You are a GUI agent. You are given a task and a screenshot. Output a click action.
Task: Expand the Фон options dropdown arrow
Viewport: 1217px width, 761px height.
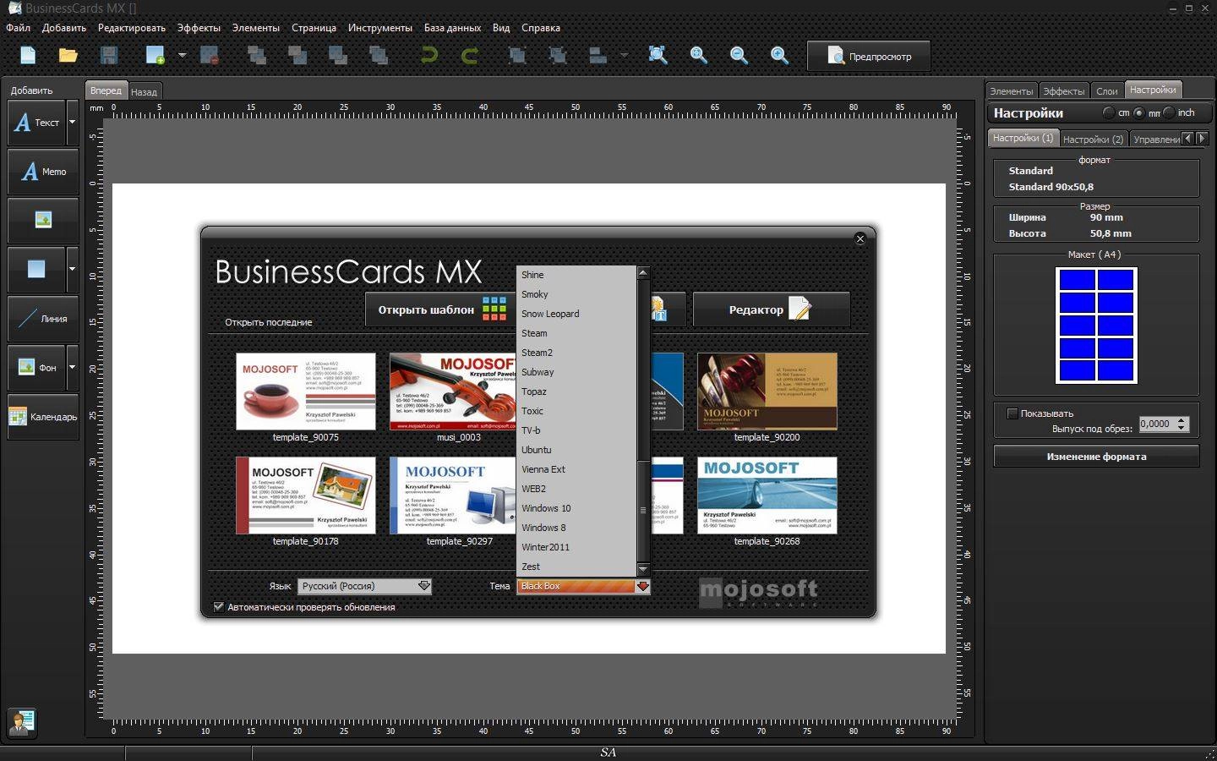[72, 368]
